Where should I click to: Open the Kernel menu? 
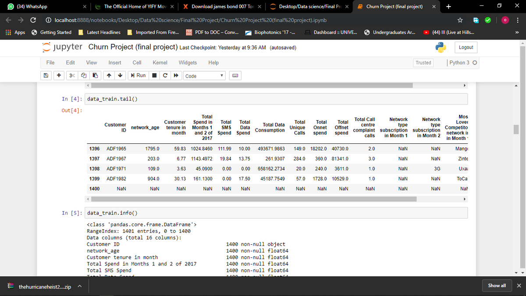(x=160, y=63)
